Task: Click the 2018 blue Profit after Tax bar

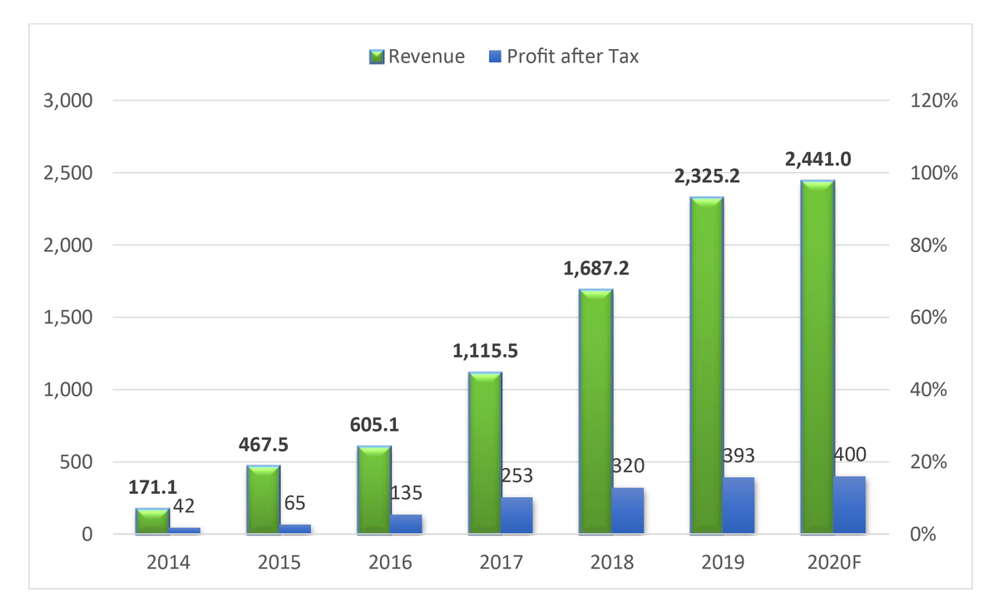Action: coord(627,510)
